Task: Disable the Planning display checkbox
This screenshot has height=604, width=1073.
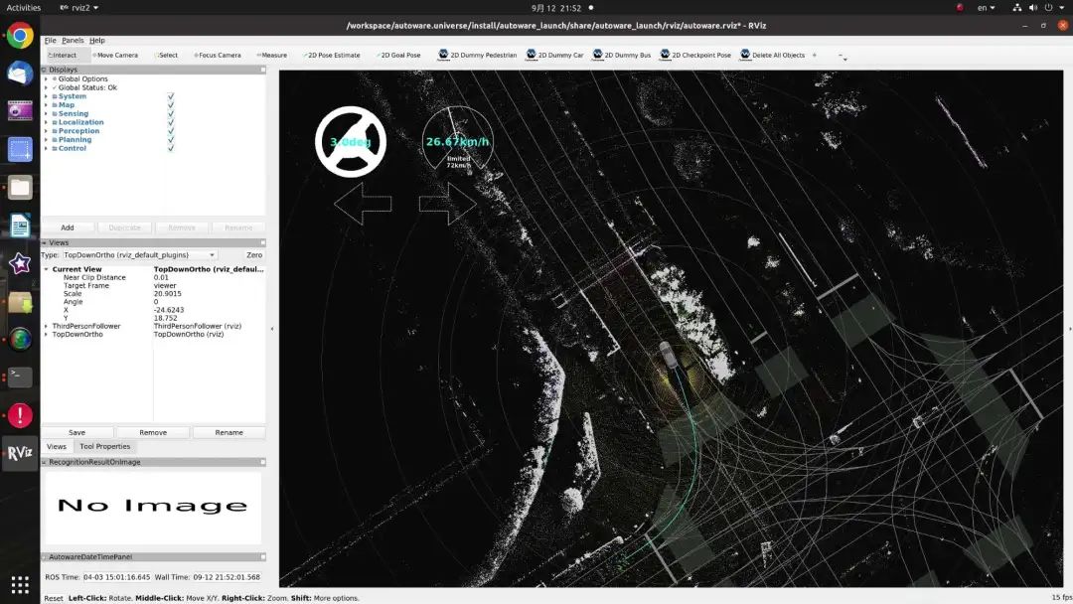Action: (x=171, y=139)
